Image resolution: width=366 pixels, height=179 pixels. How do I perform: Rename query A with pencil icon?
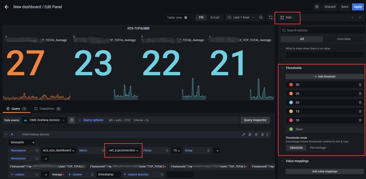(x=244, y=135)
